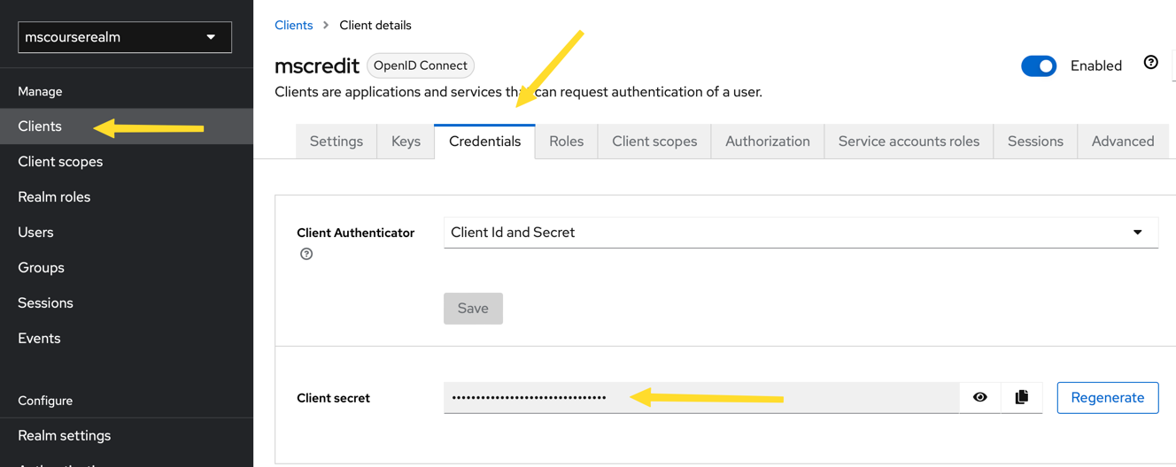Open Clients in the sidebar
The height and width of the screenshot is (467, 1176).
pyautogui.click(x=127, y=126)
